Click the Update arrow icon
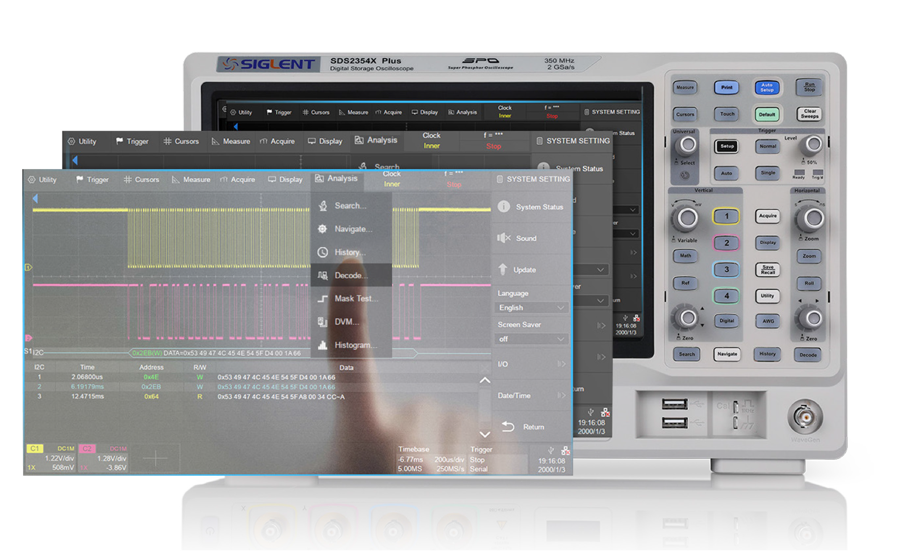911x556 pixels. point(502,269)
